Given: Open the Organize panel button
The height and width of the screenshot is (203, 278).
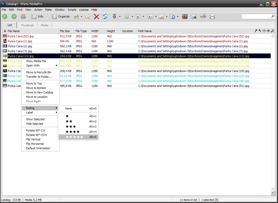Looking at the screenshot, I should (x=61, y=16).
